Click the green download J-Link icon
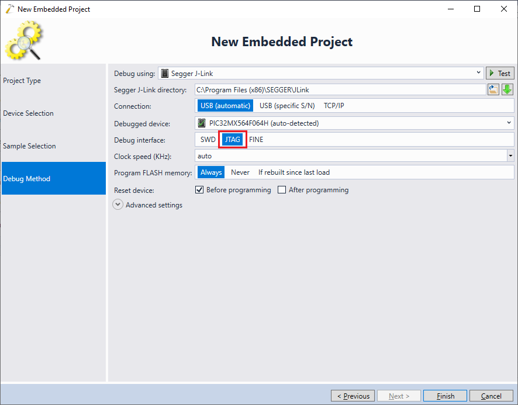Screen dimensions: 518x405 (x=507, y=89)
